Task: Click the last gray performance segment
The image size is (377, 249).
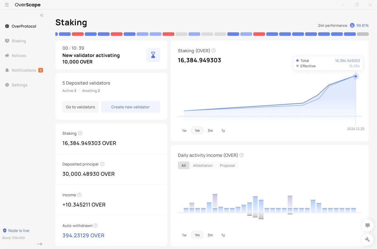Action: pos(363,34)
